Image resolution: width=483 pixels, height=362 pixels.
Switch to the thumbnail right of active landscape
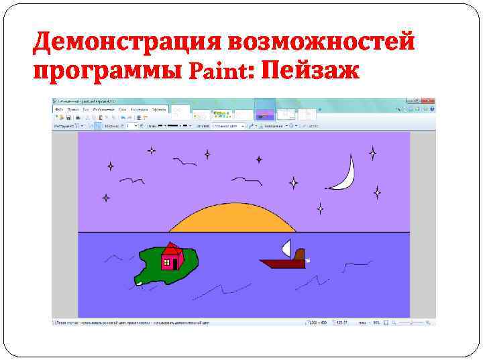(x=286, y=114)
